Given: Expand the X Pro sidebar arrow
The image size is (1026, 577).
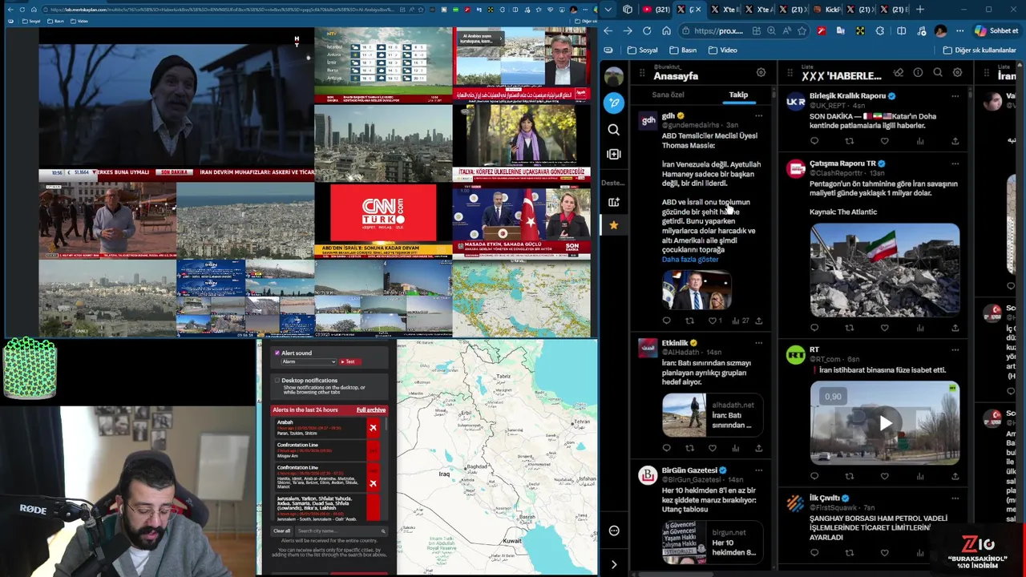Looking at the screenshot, I should point(614,564).
